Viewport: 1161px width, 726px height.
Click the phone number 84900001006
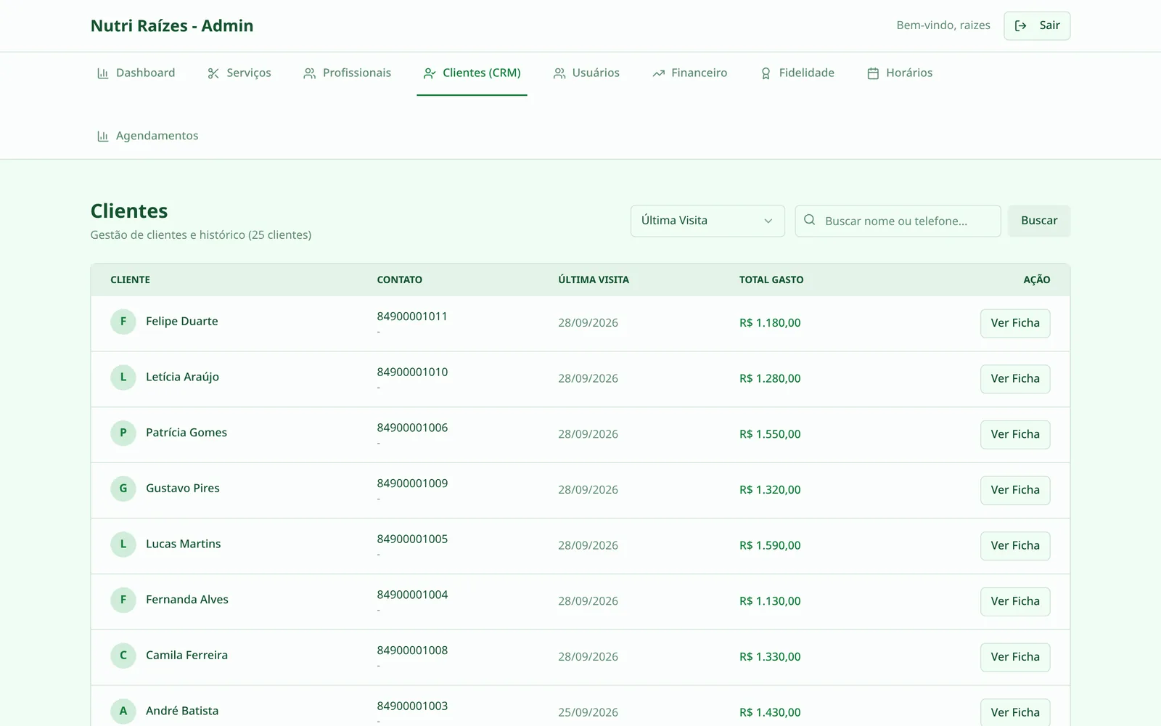(412, 428)
